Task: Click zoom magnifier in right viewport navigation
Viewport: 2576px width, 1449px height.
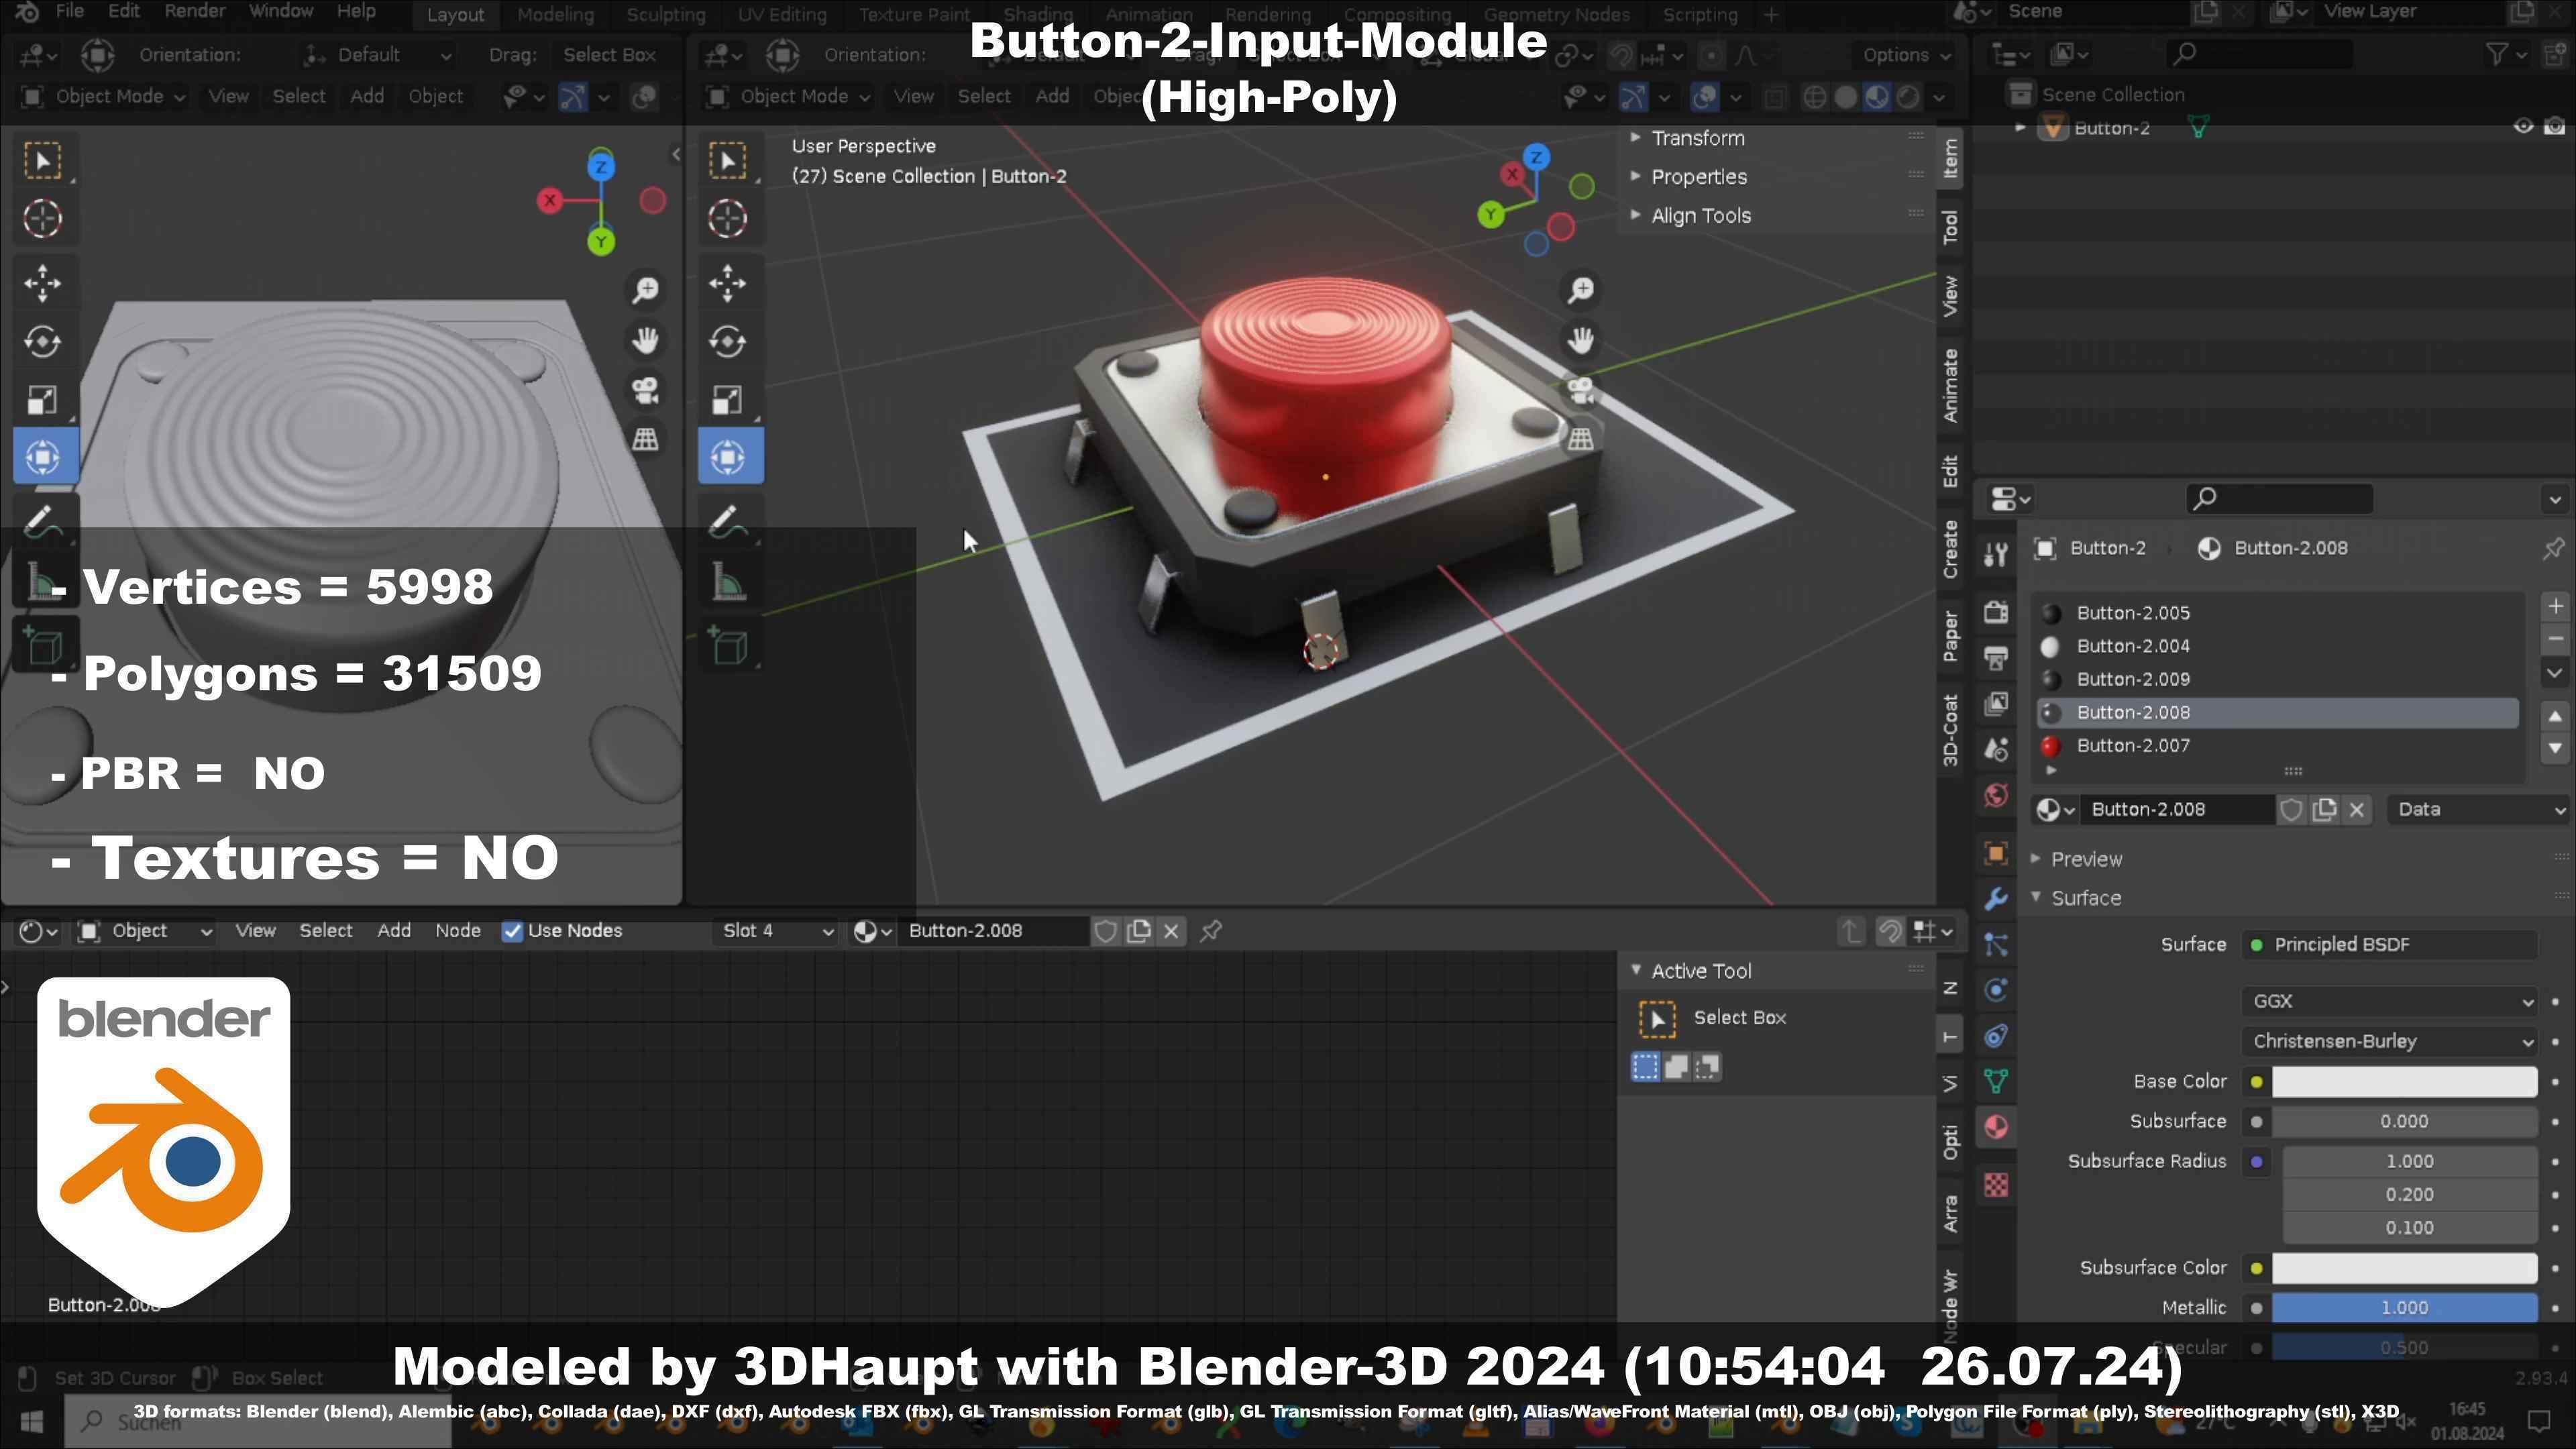Action: tap(1581, 290)
